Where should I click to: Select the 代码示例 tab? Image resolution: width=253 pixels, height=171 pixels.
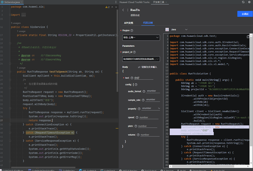pyautogui.click(x=148, y=23)
